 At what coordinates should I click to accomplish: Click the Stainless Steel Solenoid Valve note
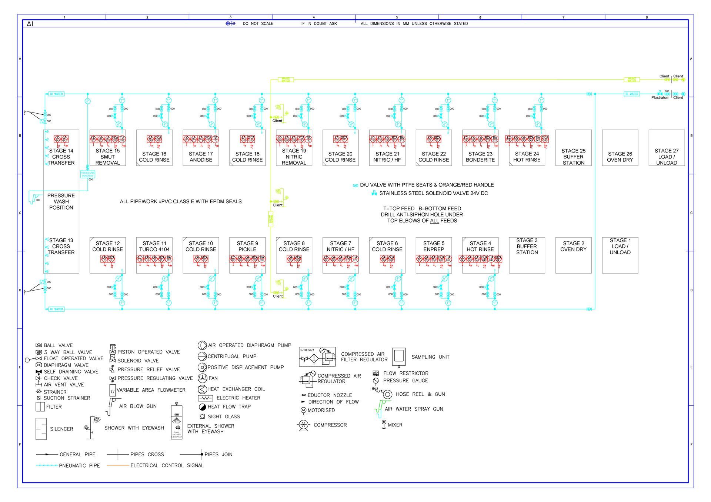433,193
